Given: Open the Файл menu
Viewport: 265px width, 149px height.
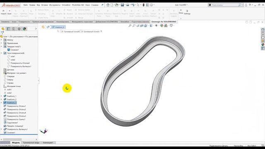Looking at the screenshot, I should click(x=26, y=5).
